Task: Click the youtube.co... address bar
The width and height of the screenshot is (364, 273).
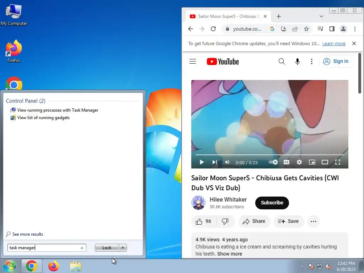Action: [x=247, y=29]
